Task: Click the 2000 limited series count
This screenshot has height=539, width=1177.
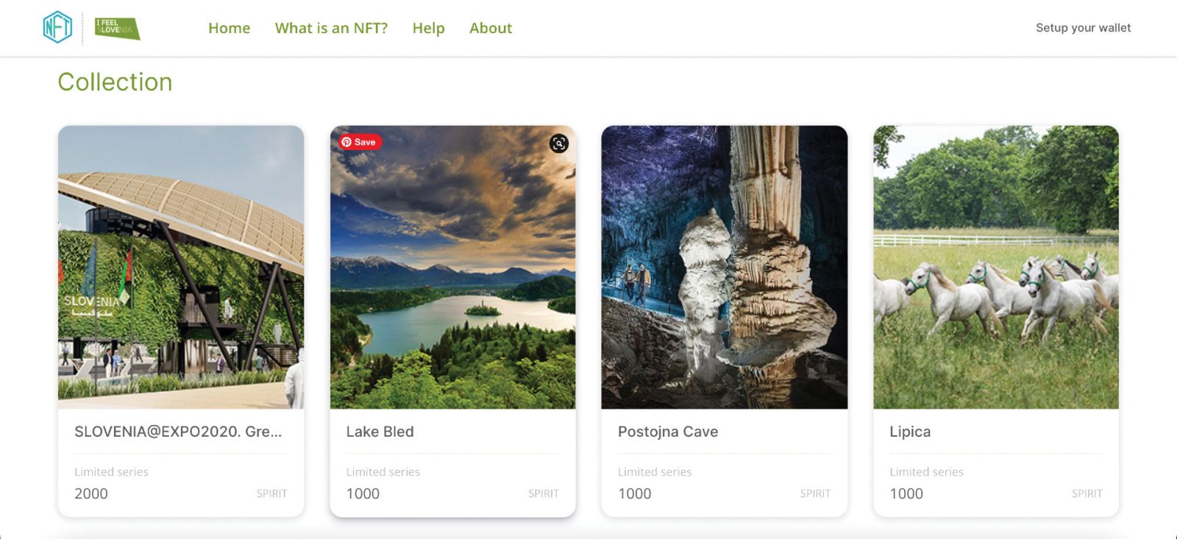Action: coord(91,493)
